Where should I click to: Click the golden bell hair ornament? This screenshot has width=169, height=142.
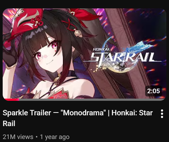(x=78, y=33)
